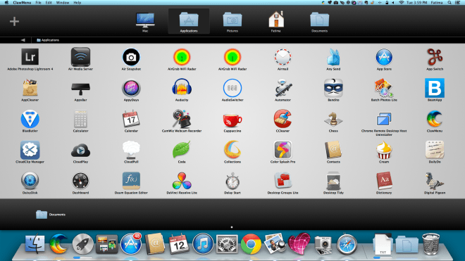Launch AudioSwitcher app
This screenshot has width=465, height=261.
coord(232,88)
